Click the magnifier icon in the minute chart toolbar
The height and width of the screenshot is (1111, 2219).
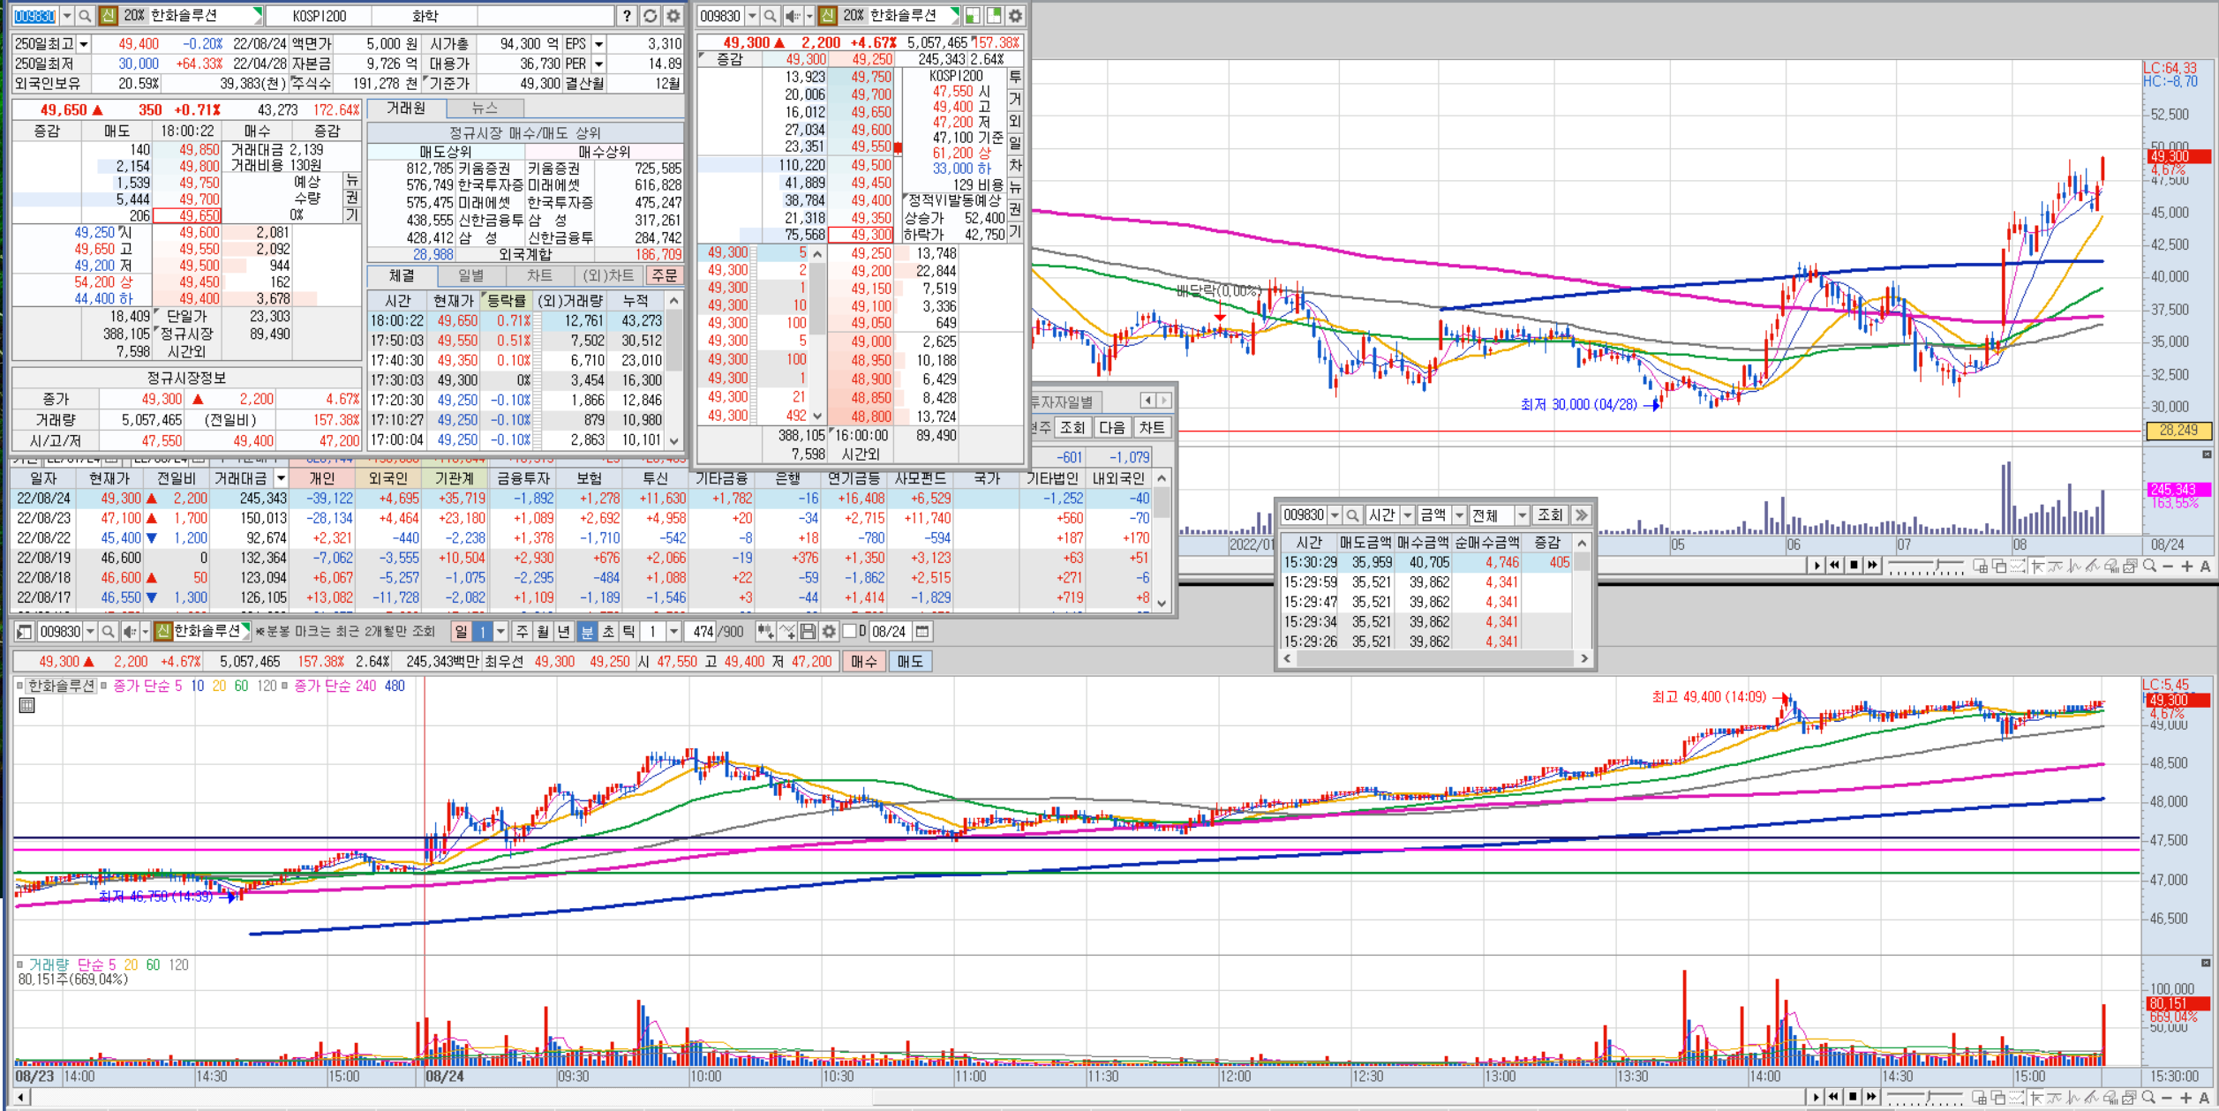[108, 632]
